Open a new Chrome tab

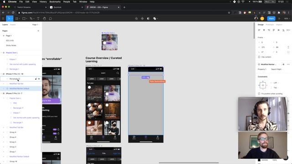tap(125, 7)
